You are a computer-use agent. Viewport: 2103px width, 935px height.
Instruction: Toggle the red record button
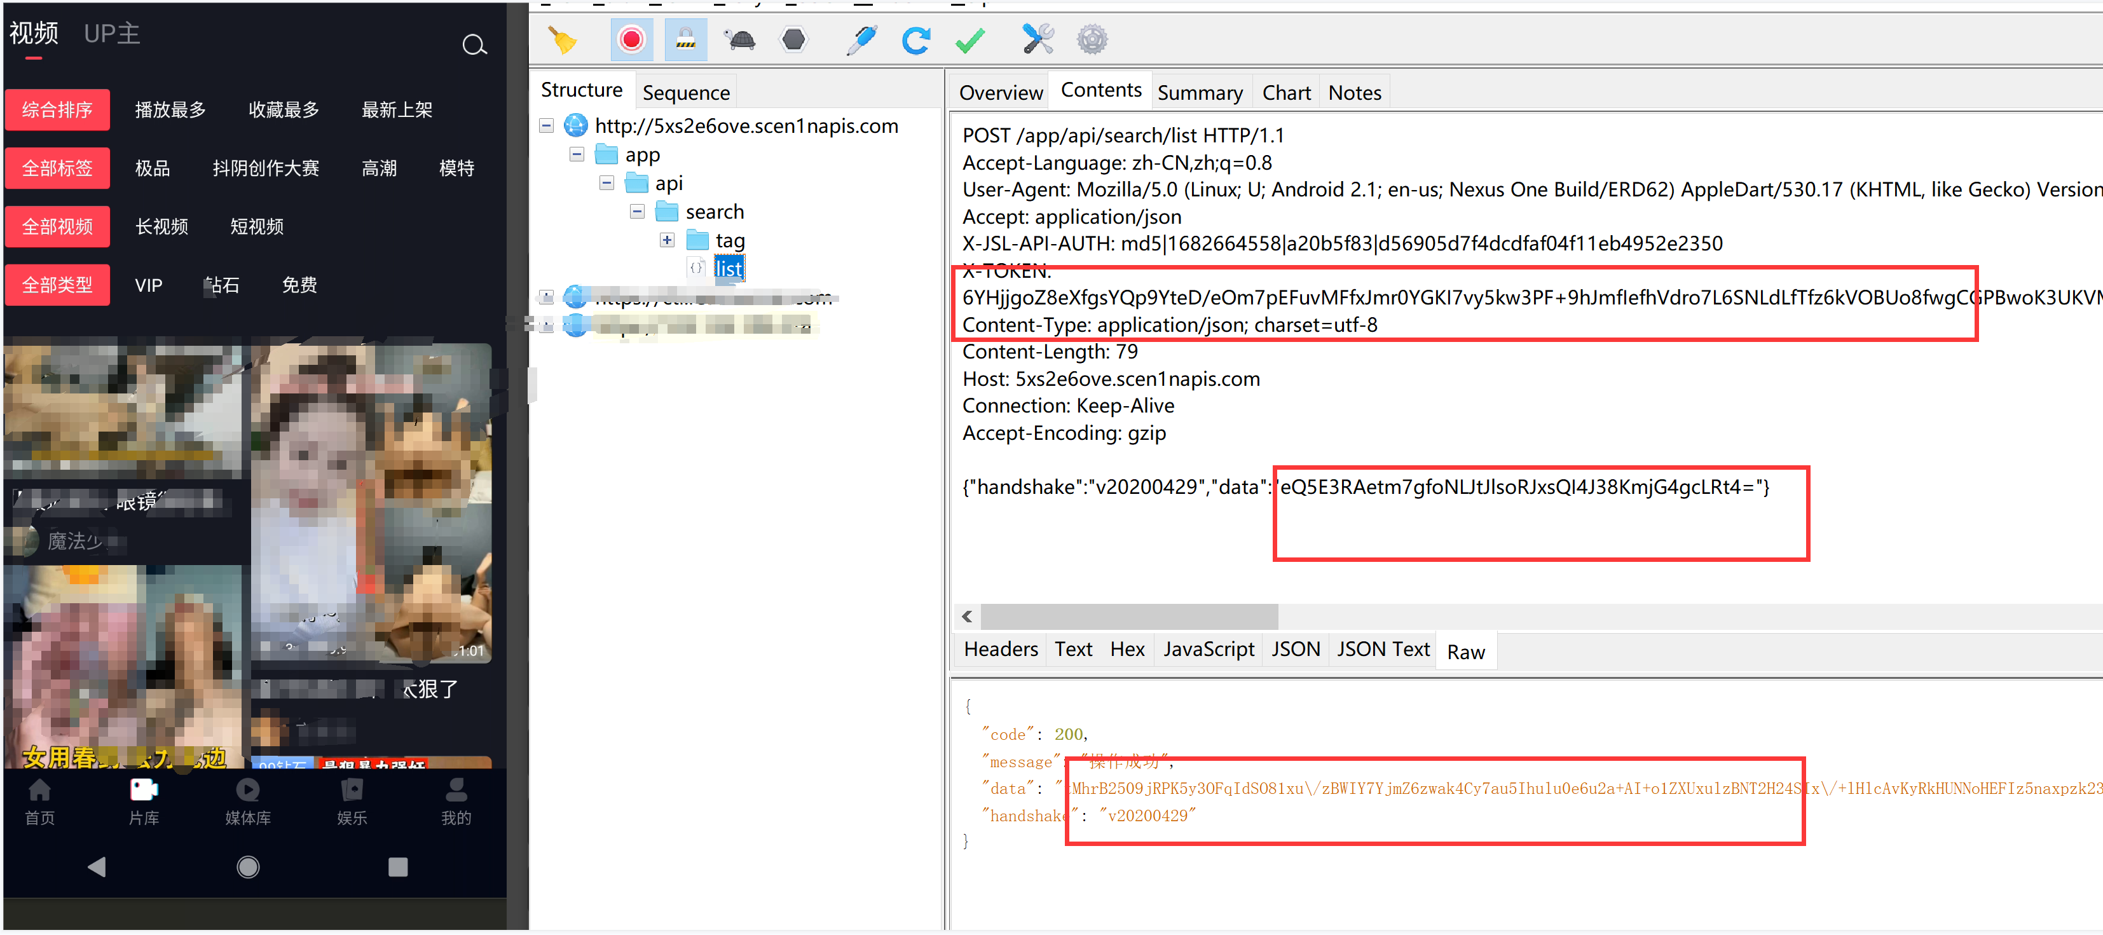[x=631, y=40]
